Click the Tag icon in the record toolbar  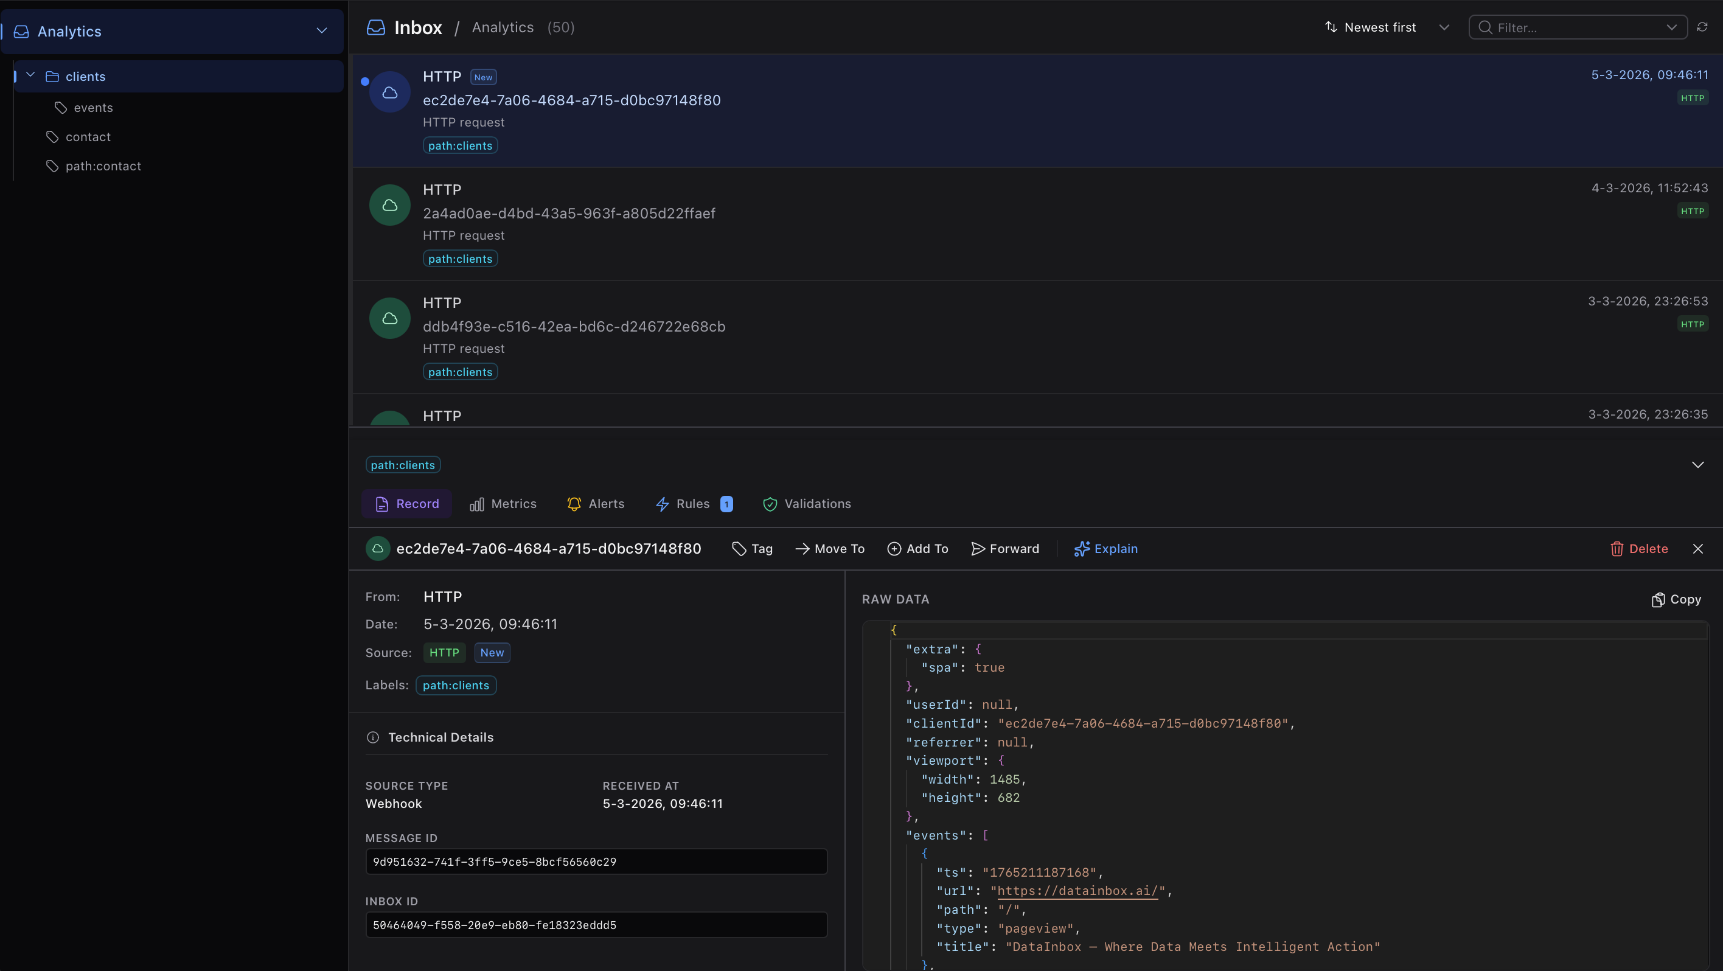tap(739, 549)
